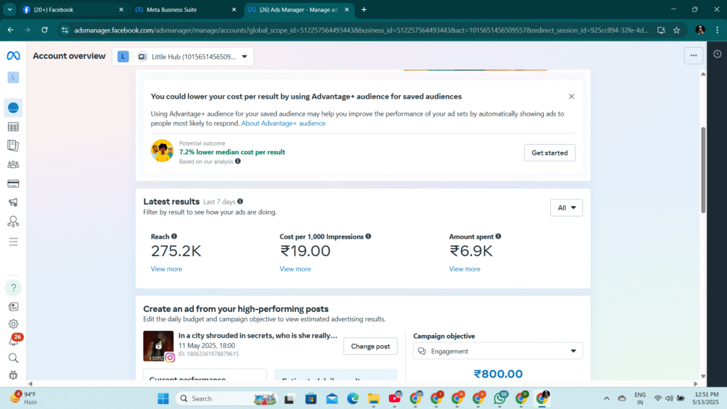
Task: Click the Change post button
Action: click(x=370, y=347)
